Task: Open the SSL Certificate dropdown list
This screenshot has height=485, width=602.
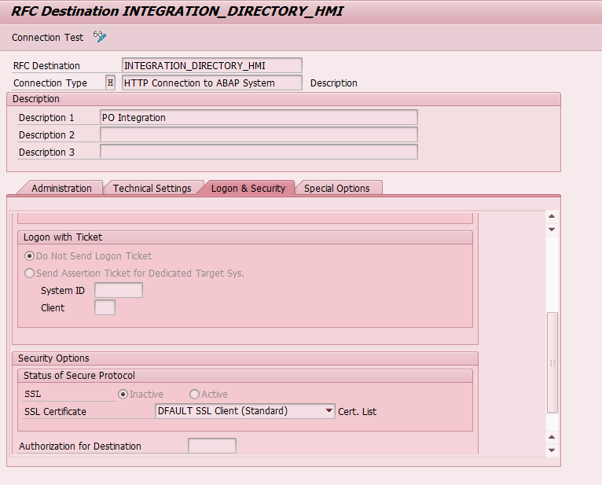Action: click(x=329, y=411)
